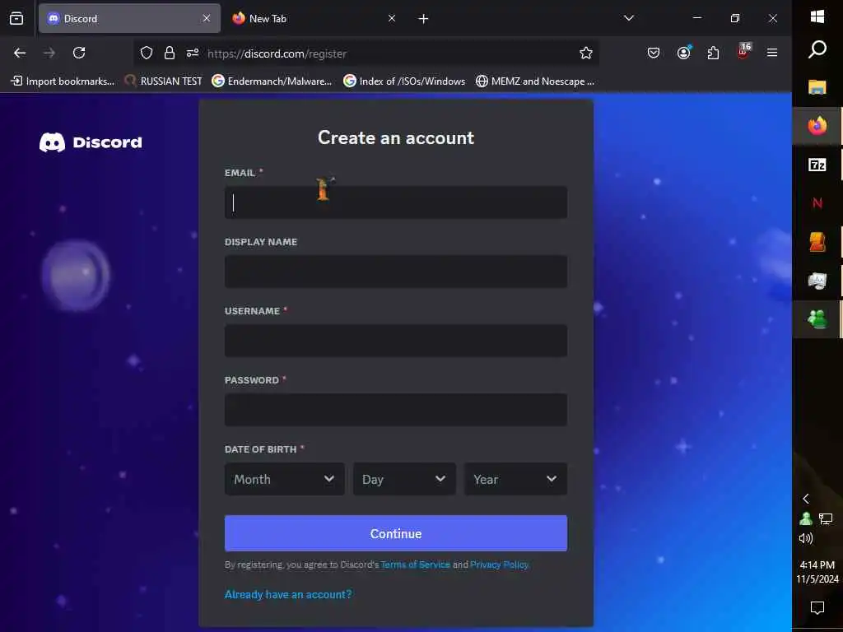
Task: Click the volume tray icon
Action: point(806,538)
